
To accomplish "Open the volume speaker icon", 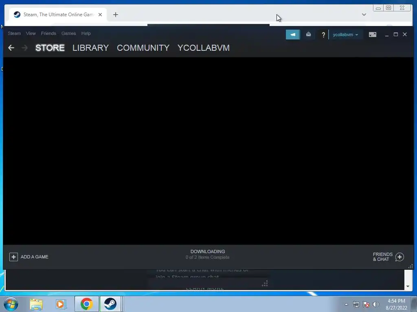I will tap(376, 304).
